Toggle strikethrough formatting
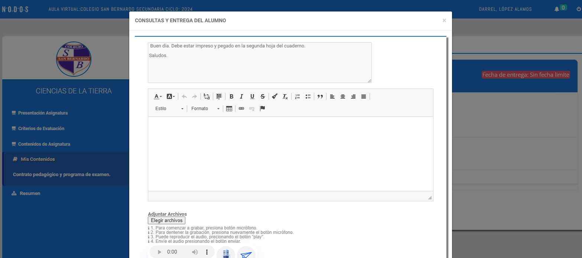Image resolution: width=582 pixels, height=258 pixels. [x=263, y=96]
